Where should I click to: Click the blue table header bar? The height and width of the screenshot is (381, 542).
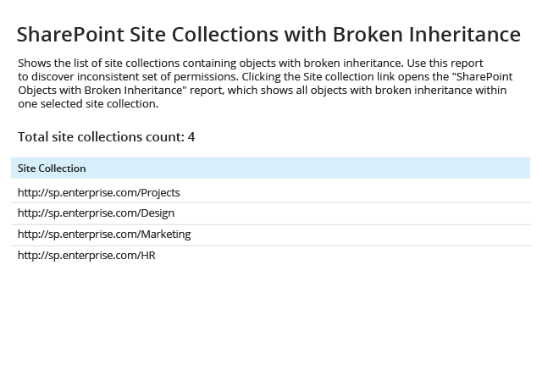click(x=271, y=168)
